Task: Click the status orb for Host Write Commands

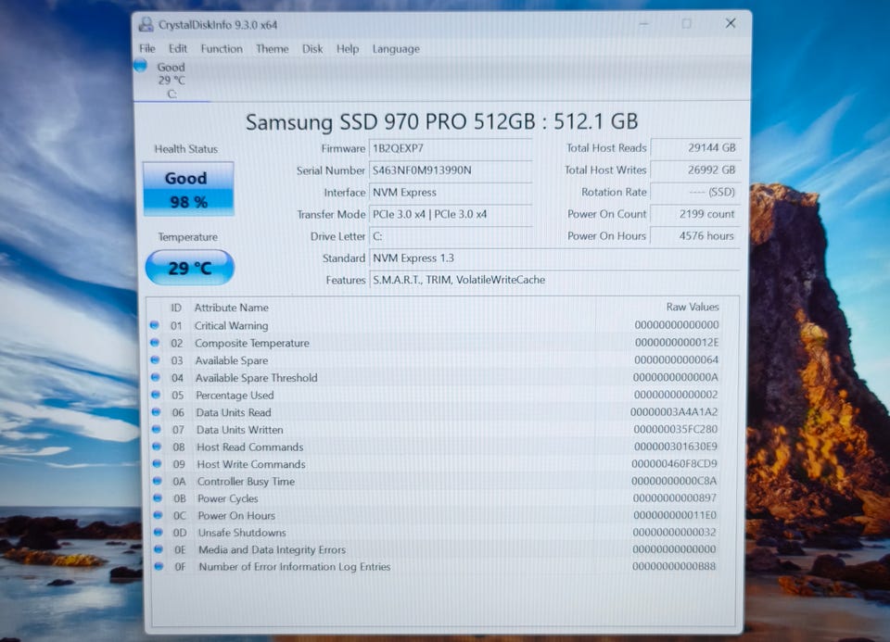Action: coord(158,463)
